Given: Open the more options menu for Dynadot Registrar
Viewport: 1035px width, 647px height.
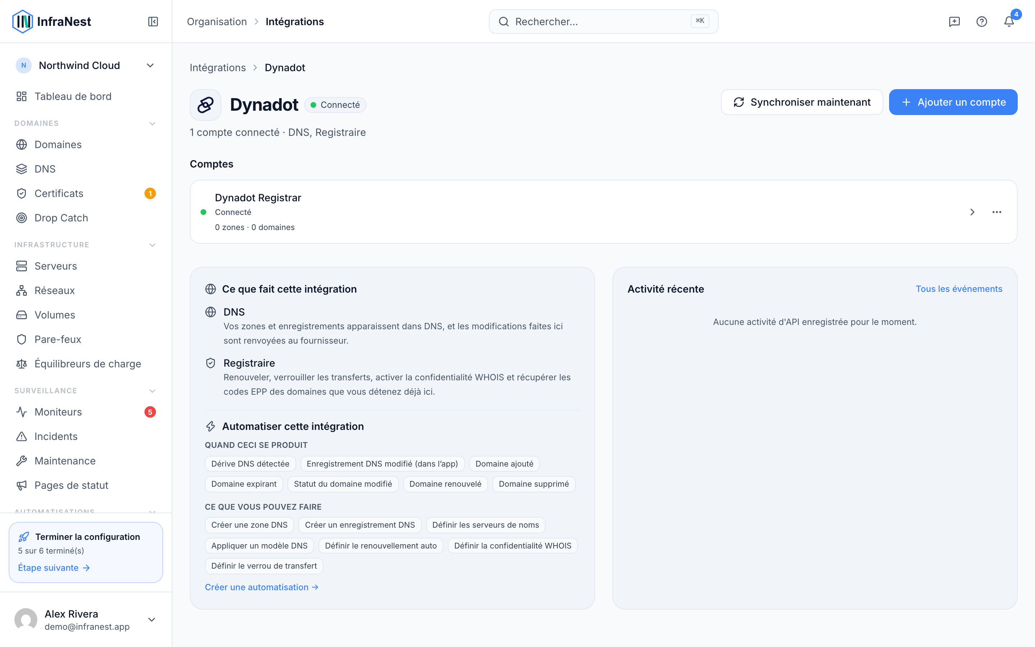Looking at the screenshot, I should [x=997, y=212].
